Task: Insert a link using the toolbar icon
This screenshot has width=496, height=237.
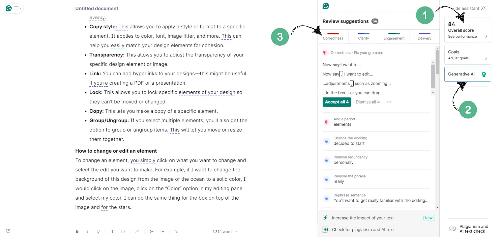Action: click(137, 231)
